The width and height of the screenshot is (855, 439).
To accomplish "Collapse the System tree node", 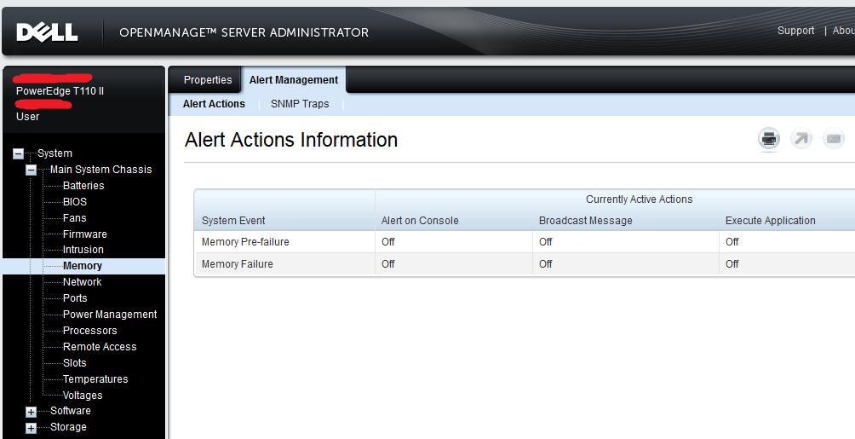I will pos(18,154).
